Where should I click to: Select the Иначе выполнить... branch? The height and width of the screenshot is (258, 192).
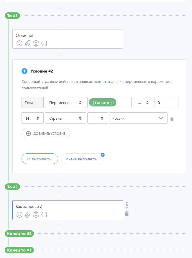pos(82,159)
